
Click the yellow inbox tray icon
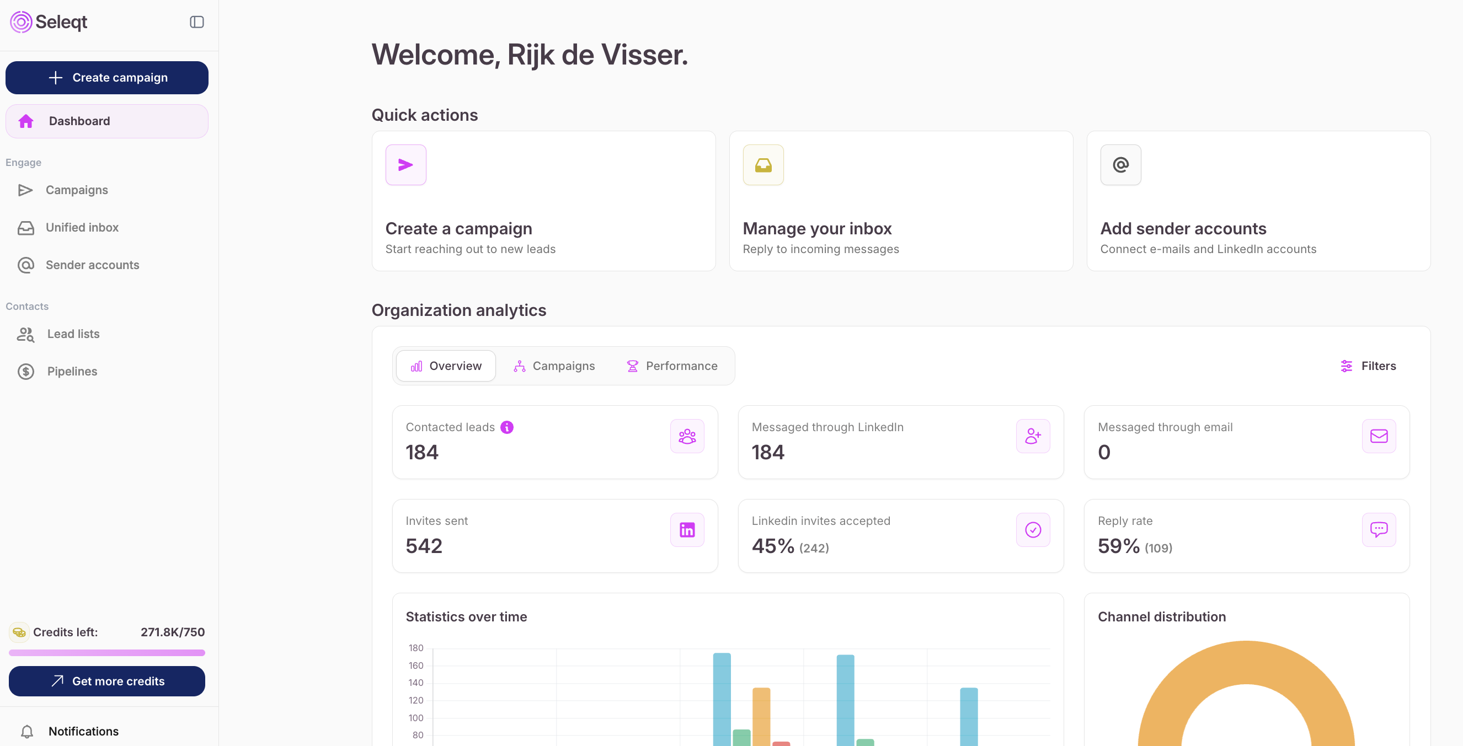coord(763,165)
